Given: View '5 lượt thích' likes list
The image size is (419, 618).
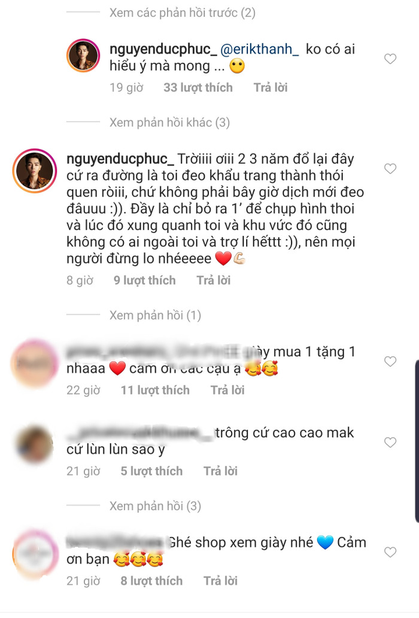Looking at the screenshot, I should pos(151,471).
